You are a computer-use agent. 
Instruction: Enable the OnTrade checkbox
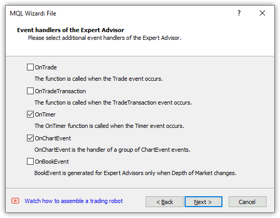[30, 67]
